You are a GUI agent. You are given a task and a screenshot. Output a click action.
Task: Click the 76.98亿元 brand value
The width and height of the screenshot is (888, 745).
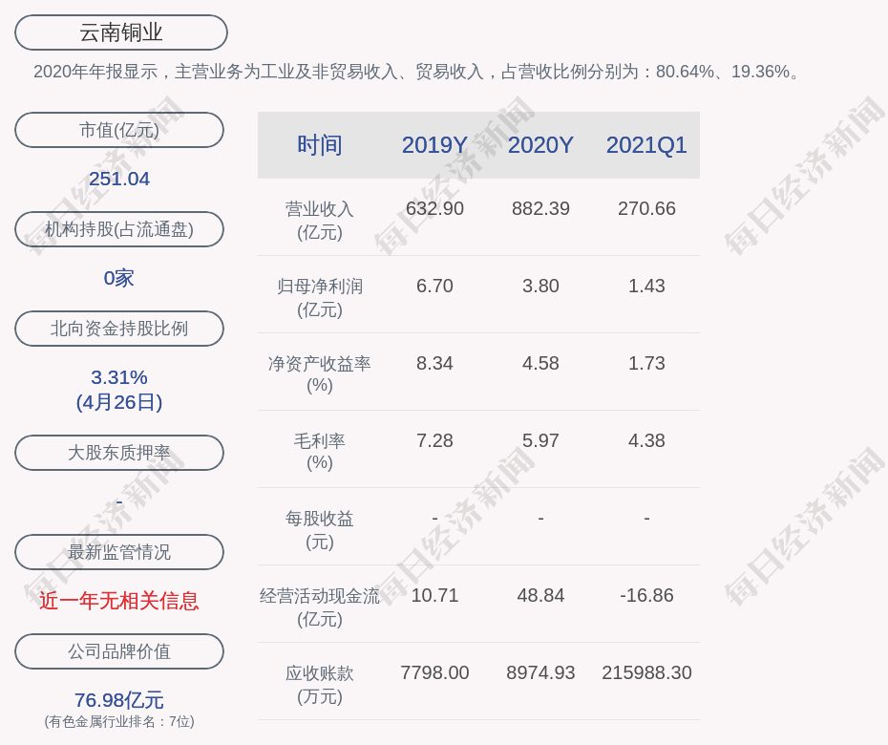[x=119, y=700]
